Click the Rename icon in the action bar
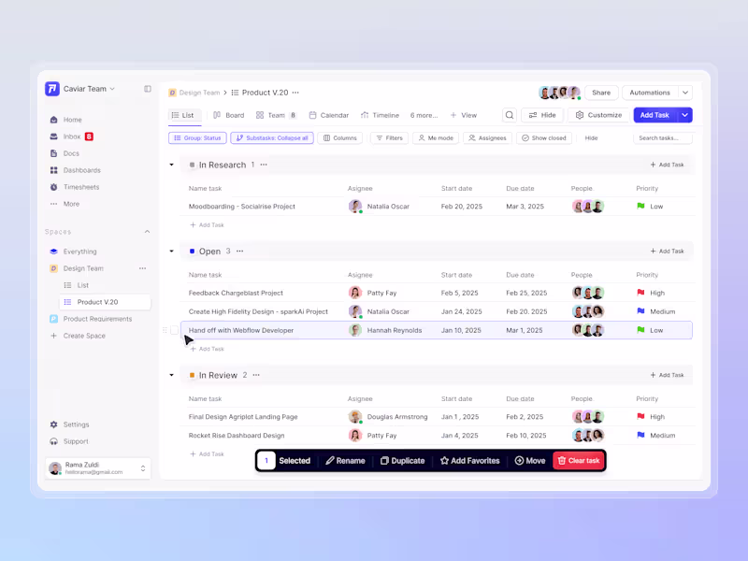 [x=331, y=460]
